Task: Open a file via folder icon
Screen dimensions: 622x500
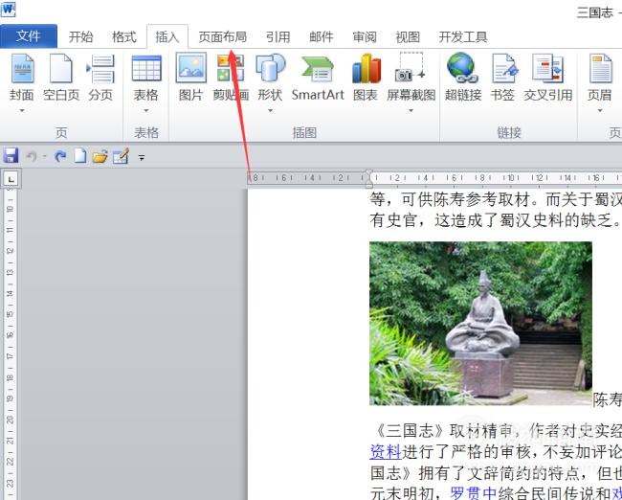Action: 100,156
